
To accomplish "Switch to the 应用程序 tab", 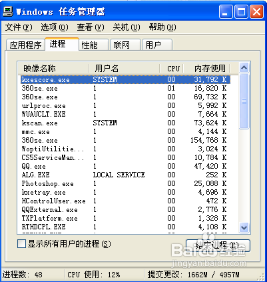I will [25, 45].
